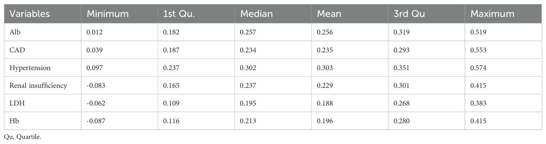Select CAD maximum value 0.553
Image resolution: width=546 pixels, height=144 pixels.
click(478, 50)
